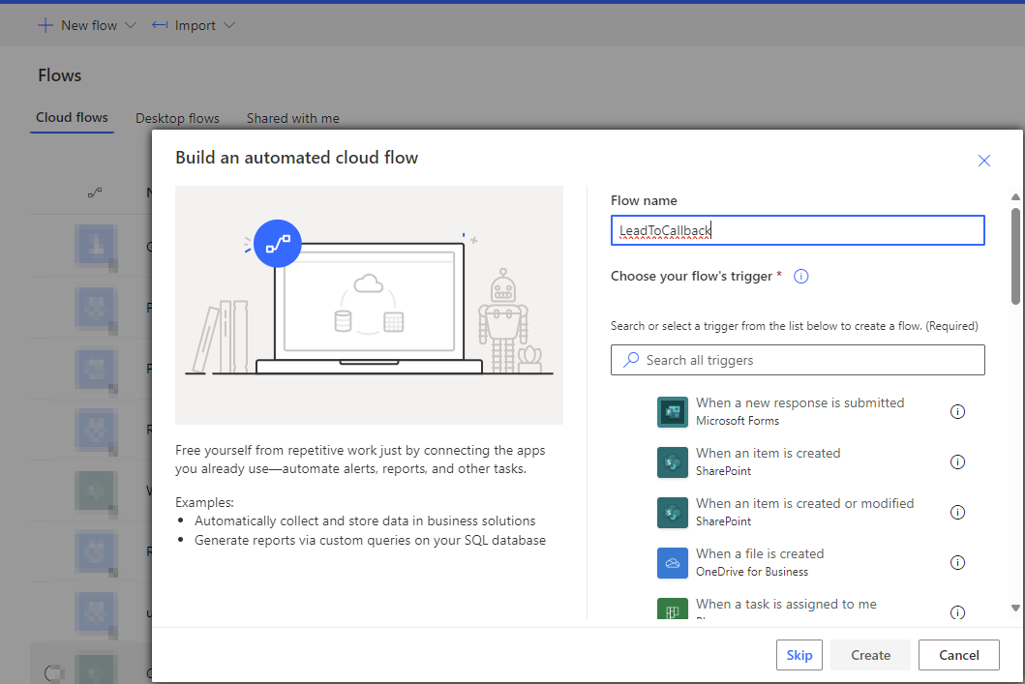Click the Skip button

click(x=799, y=655)
